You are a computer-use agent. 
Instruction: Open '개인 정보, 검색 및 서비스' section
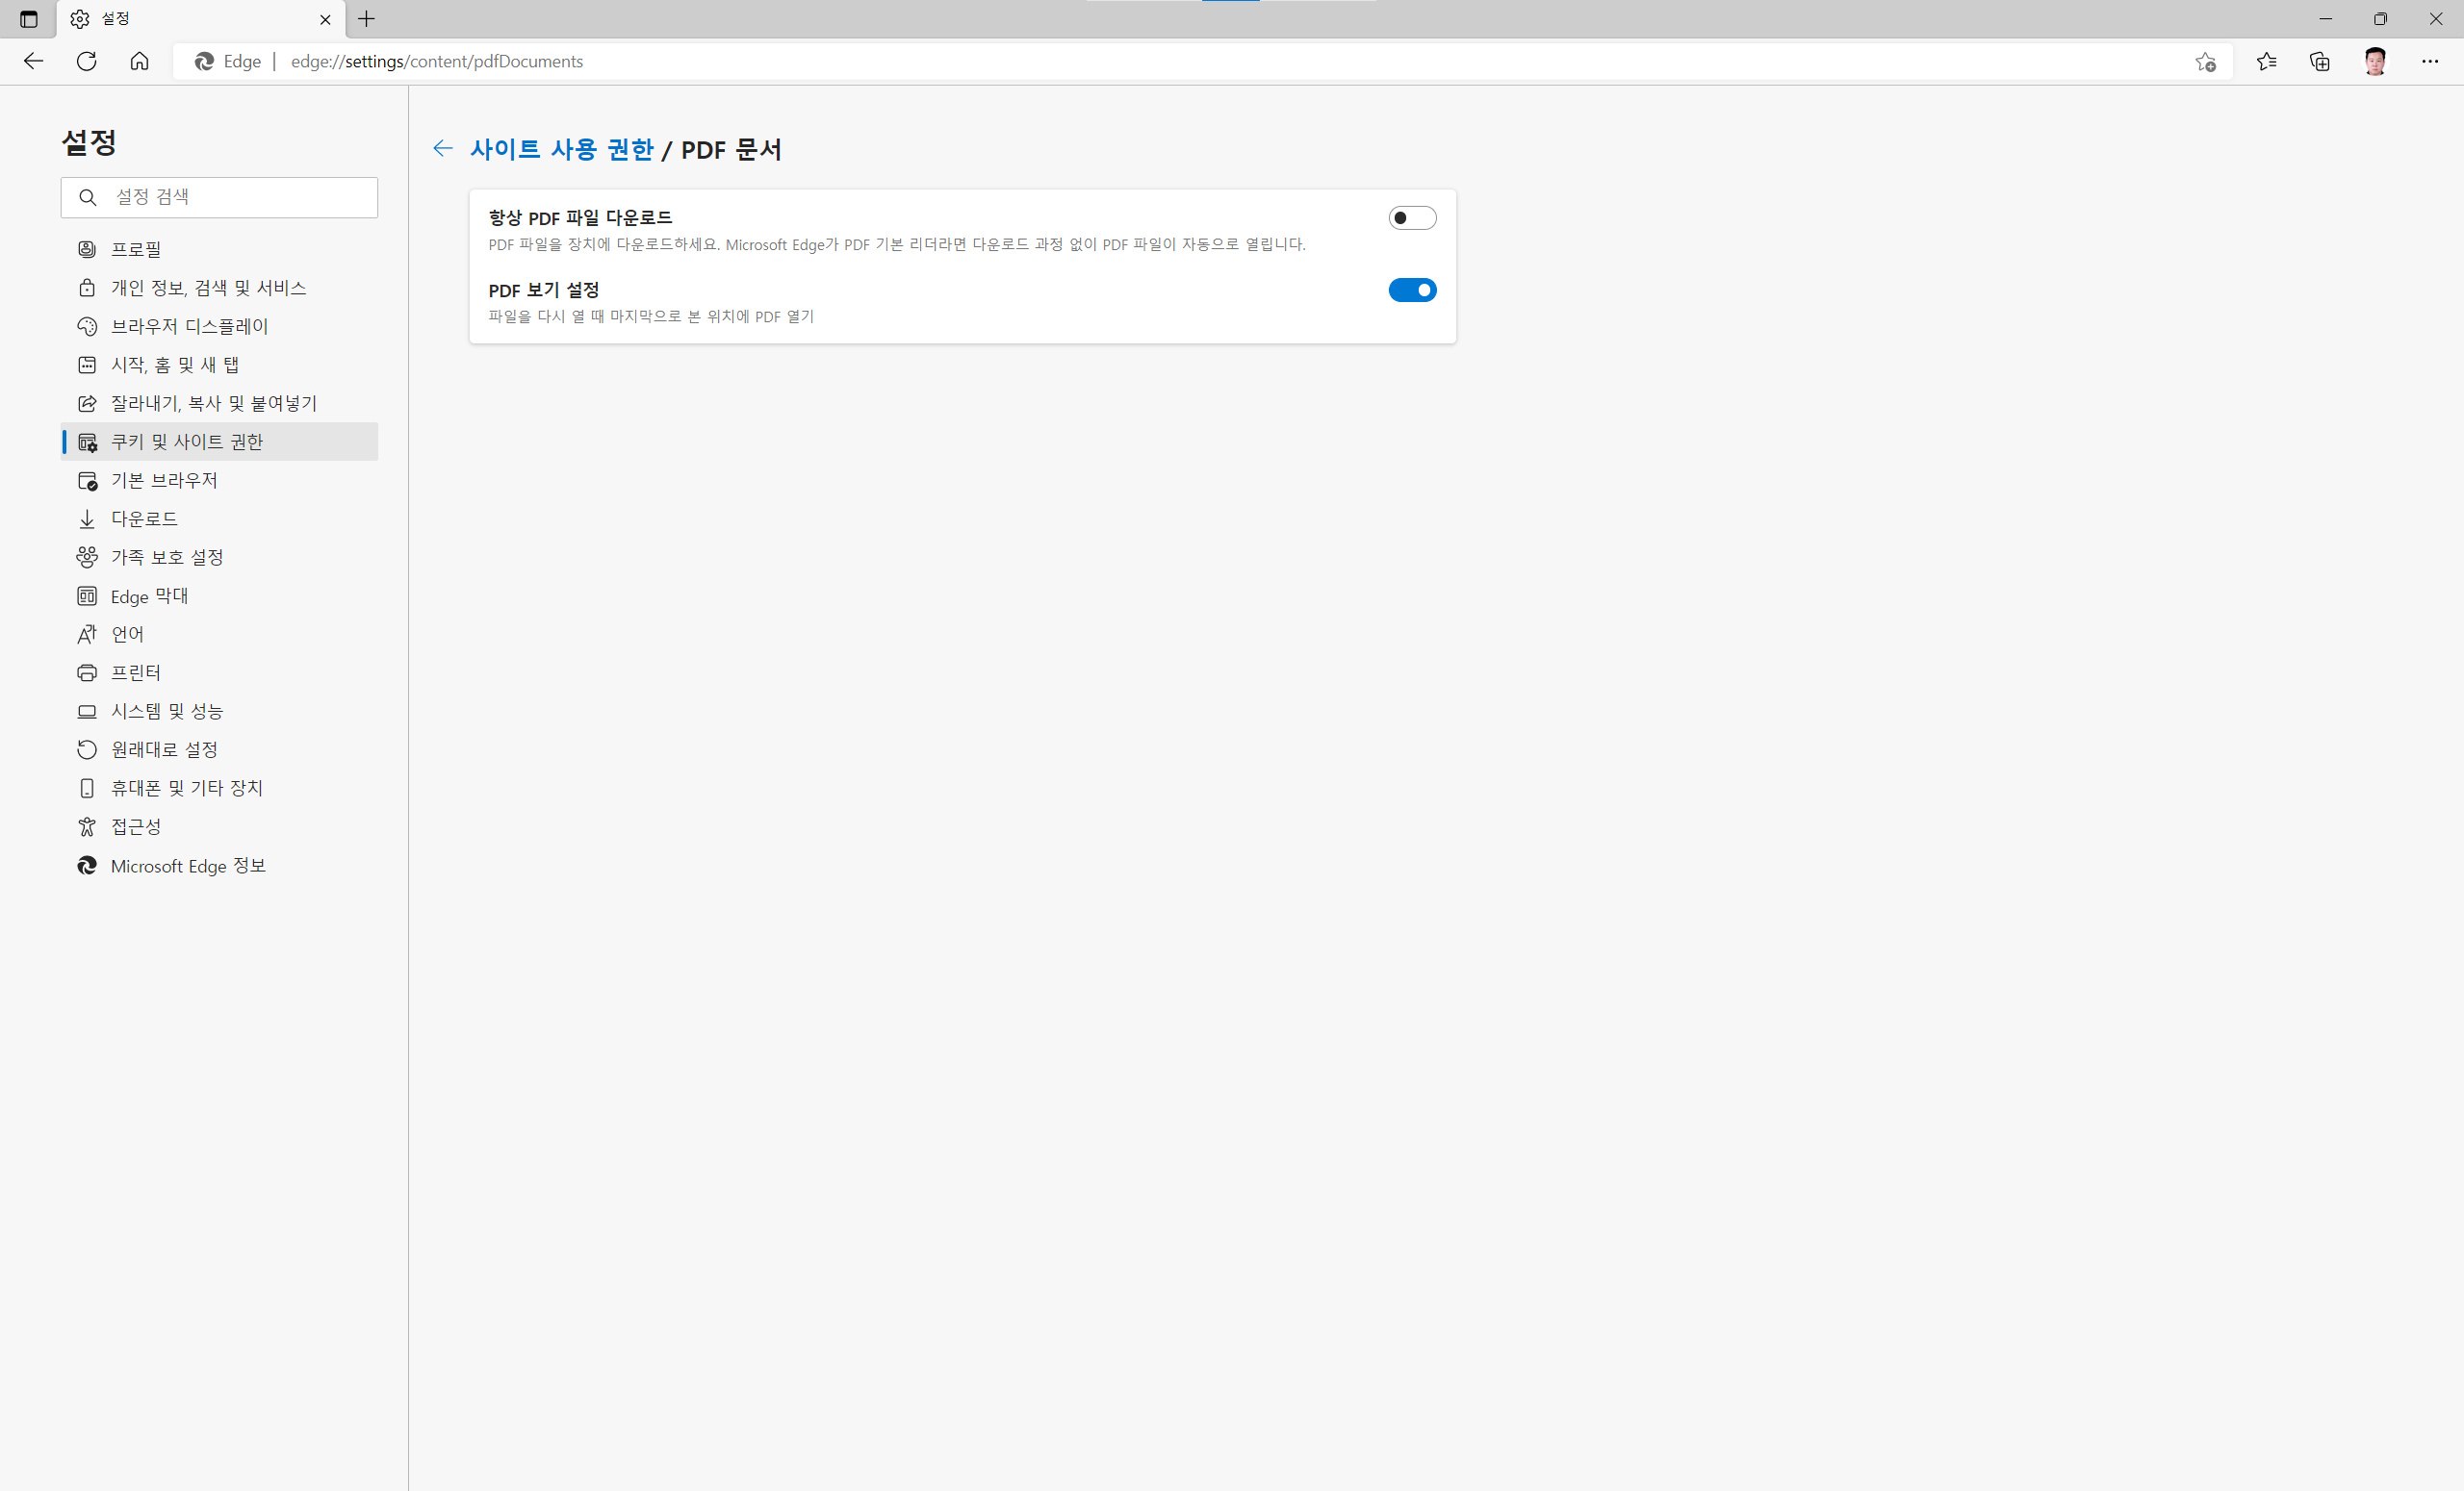(x=208, y=288)
